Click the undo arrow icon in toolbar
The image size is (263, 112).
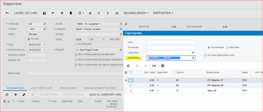tap(53, 13)
